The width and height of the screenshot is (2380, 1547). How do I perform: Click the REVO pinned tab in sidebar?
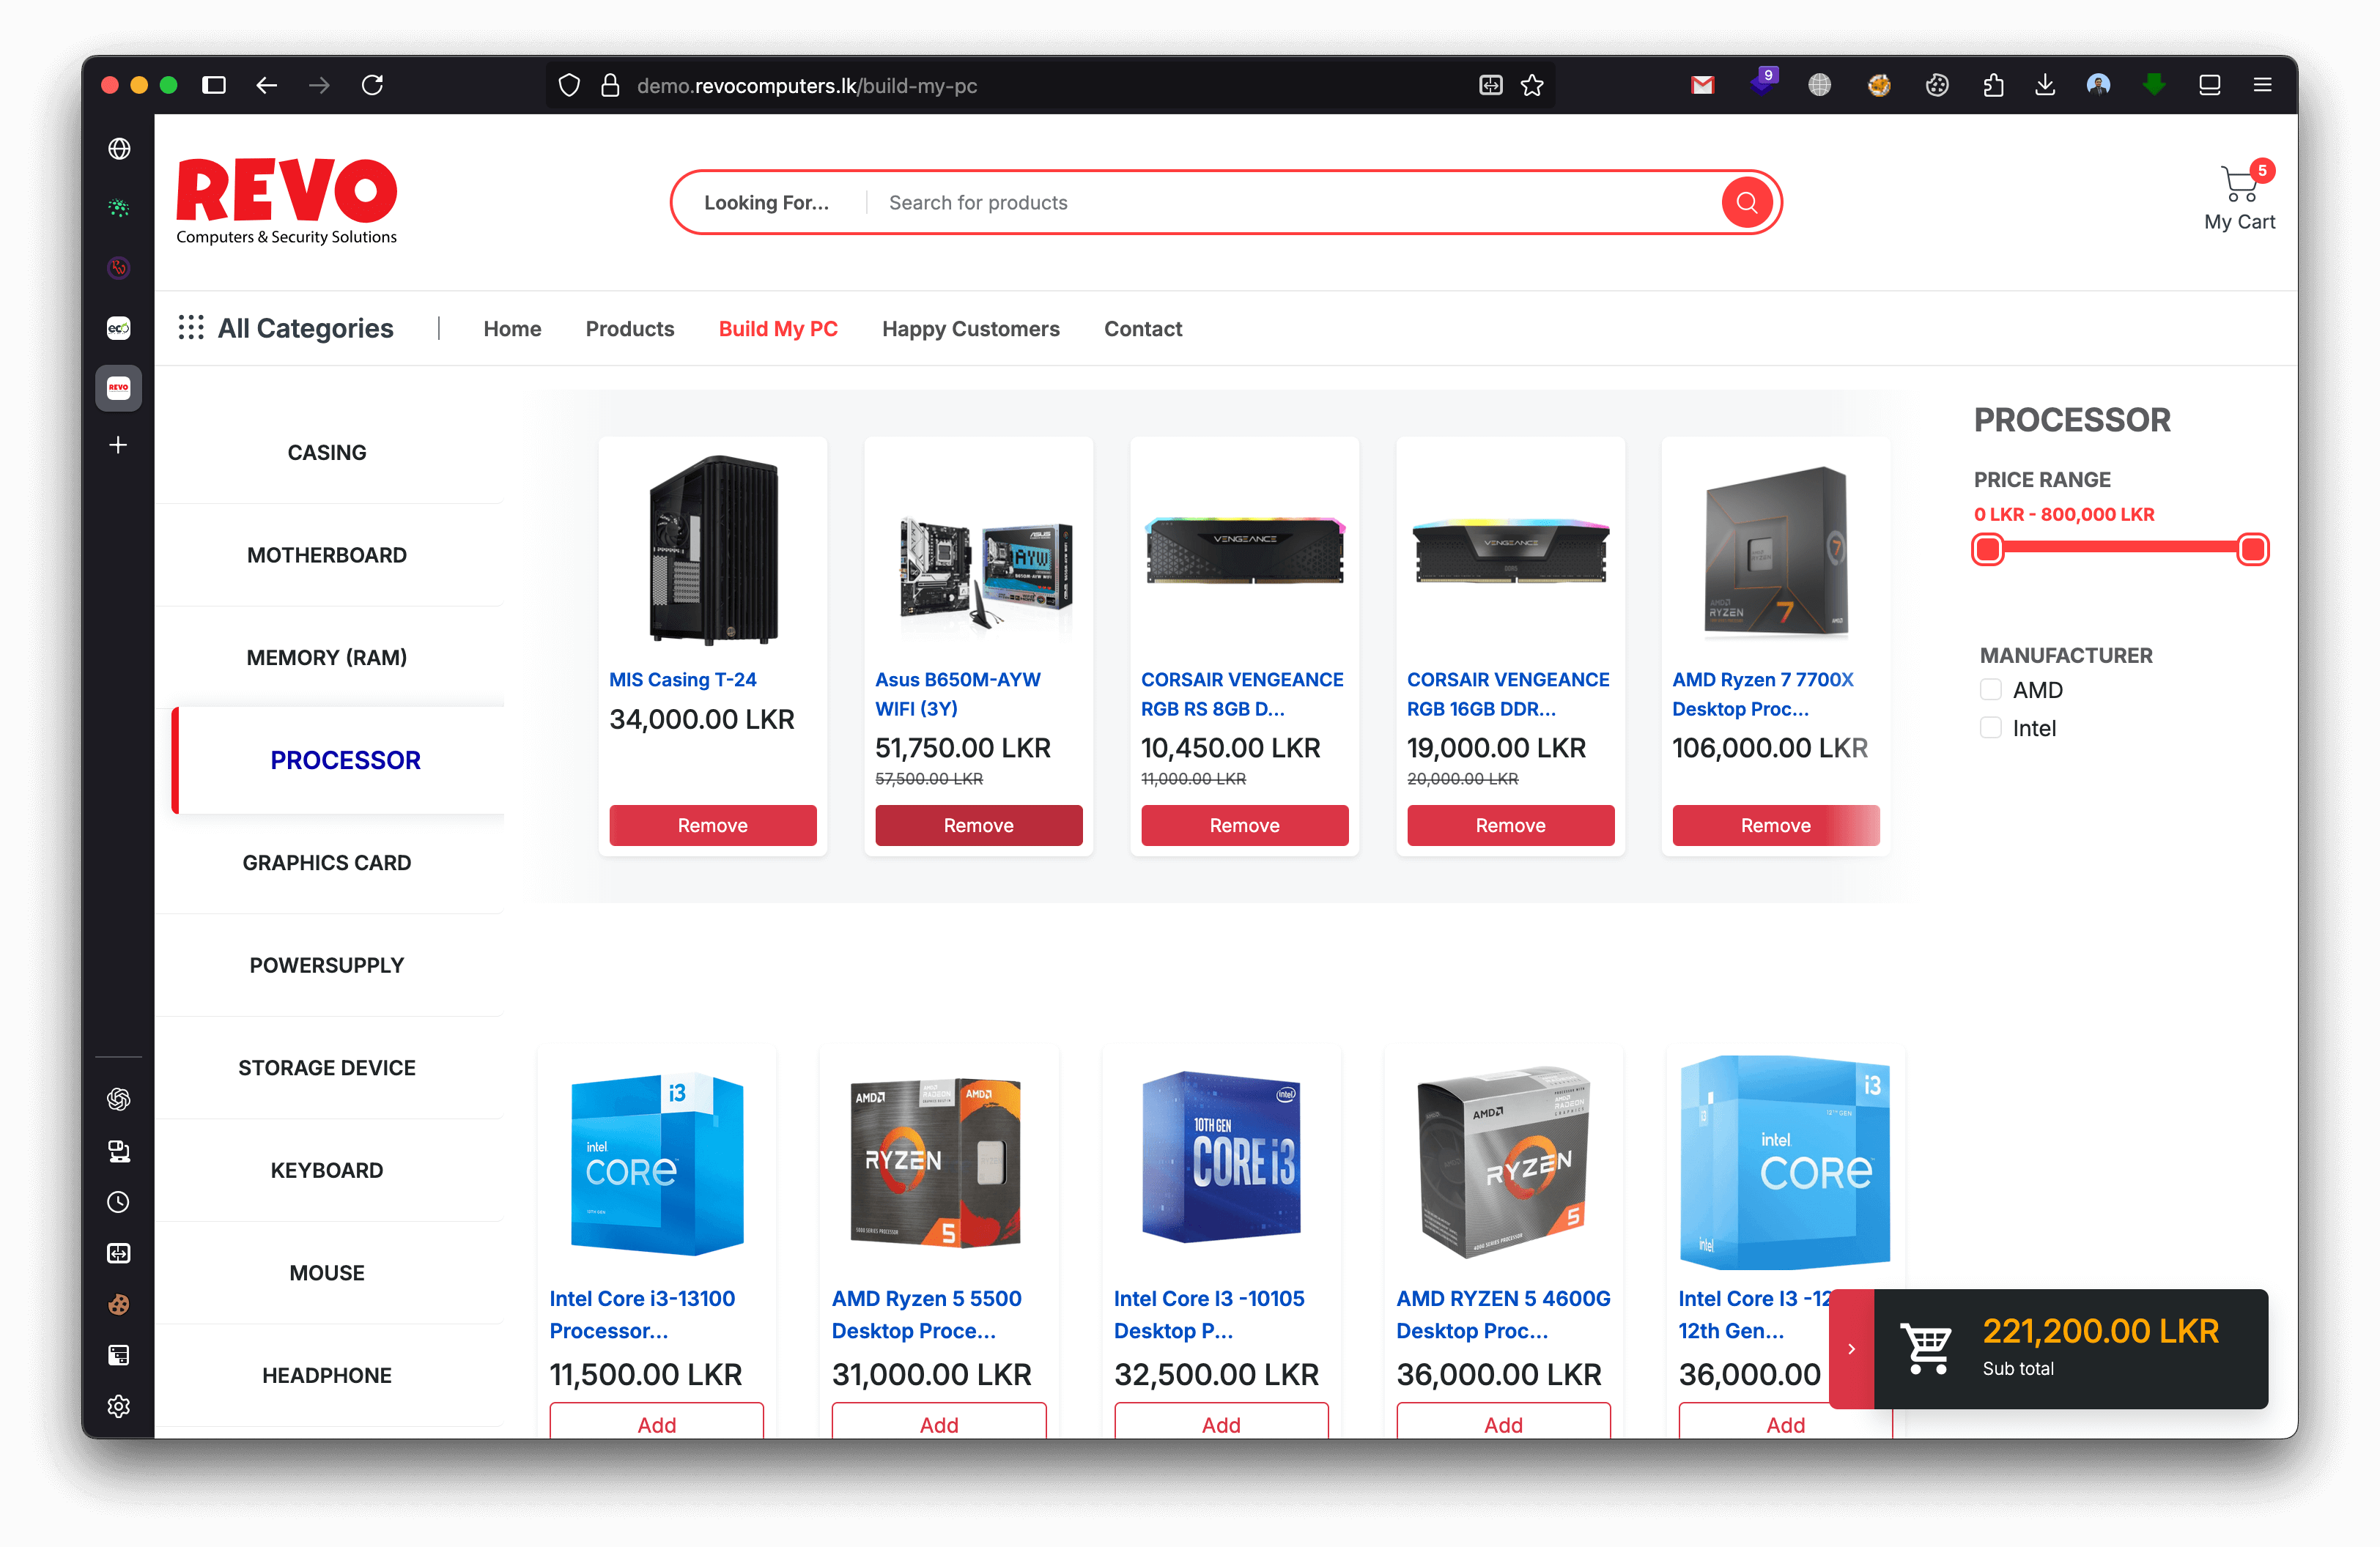[119, 387]
